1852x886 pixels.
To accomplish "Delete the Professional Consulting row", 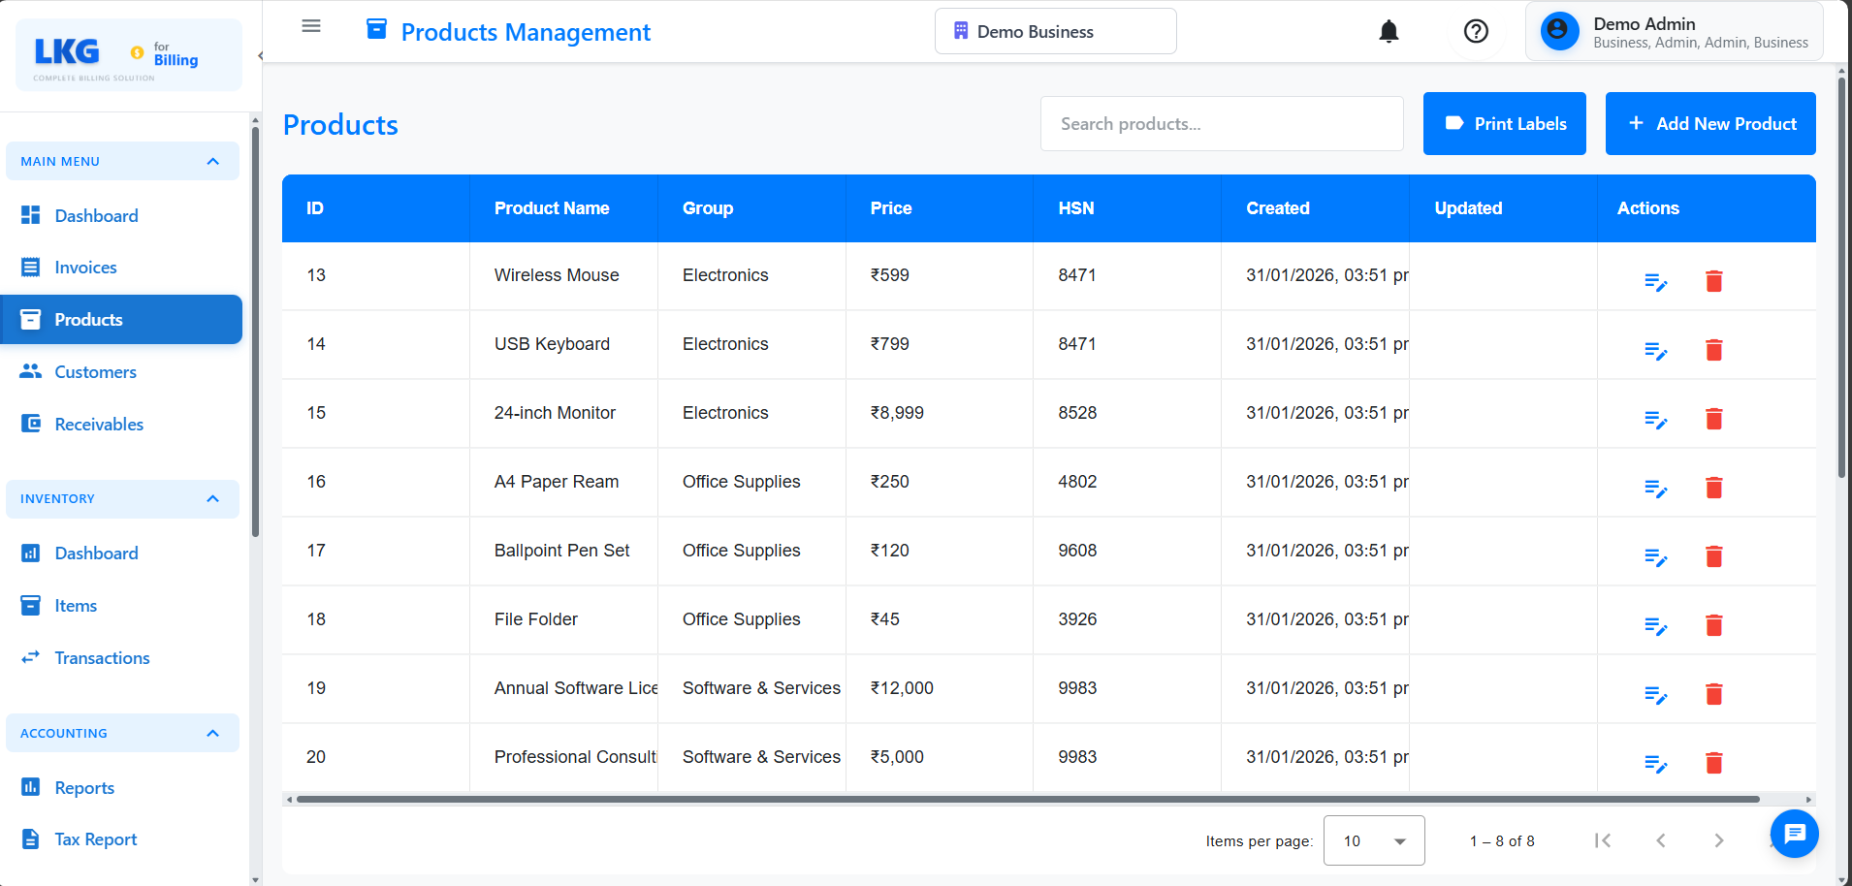I will pyautogui.click(x=1713, y=763).
